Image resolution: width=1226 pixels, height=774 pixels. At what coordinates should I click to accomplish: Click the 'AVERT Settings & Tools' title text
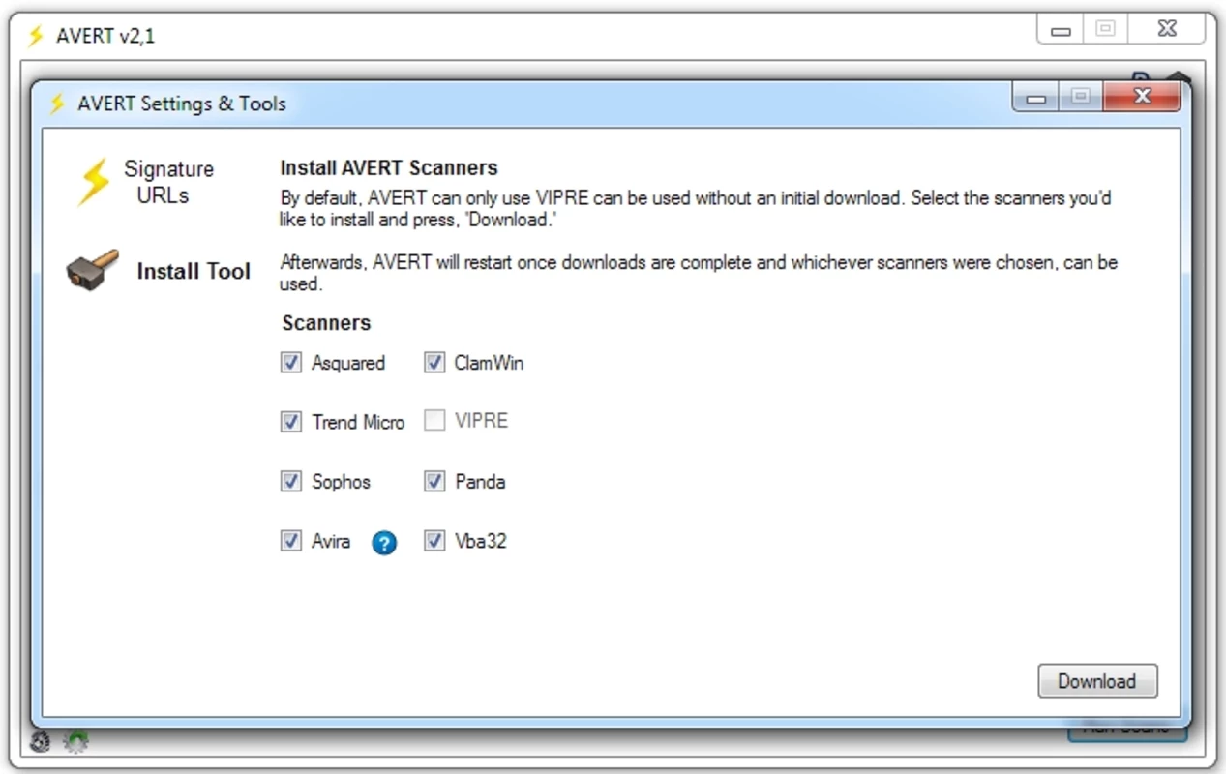[182, 104]
